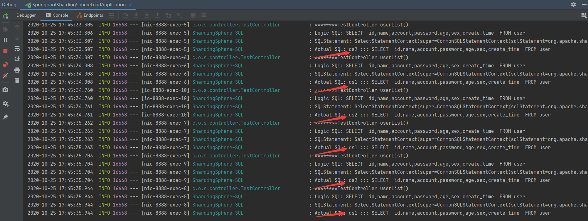
Task: Click the Drop Frame icon
Action: [x=168, y=15]
